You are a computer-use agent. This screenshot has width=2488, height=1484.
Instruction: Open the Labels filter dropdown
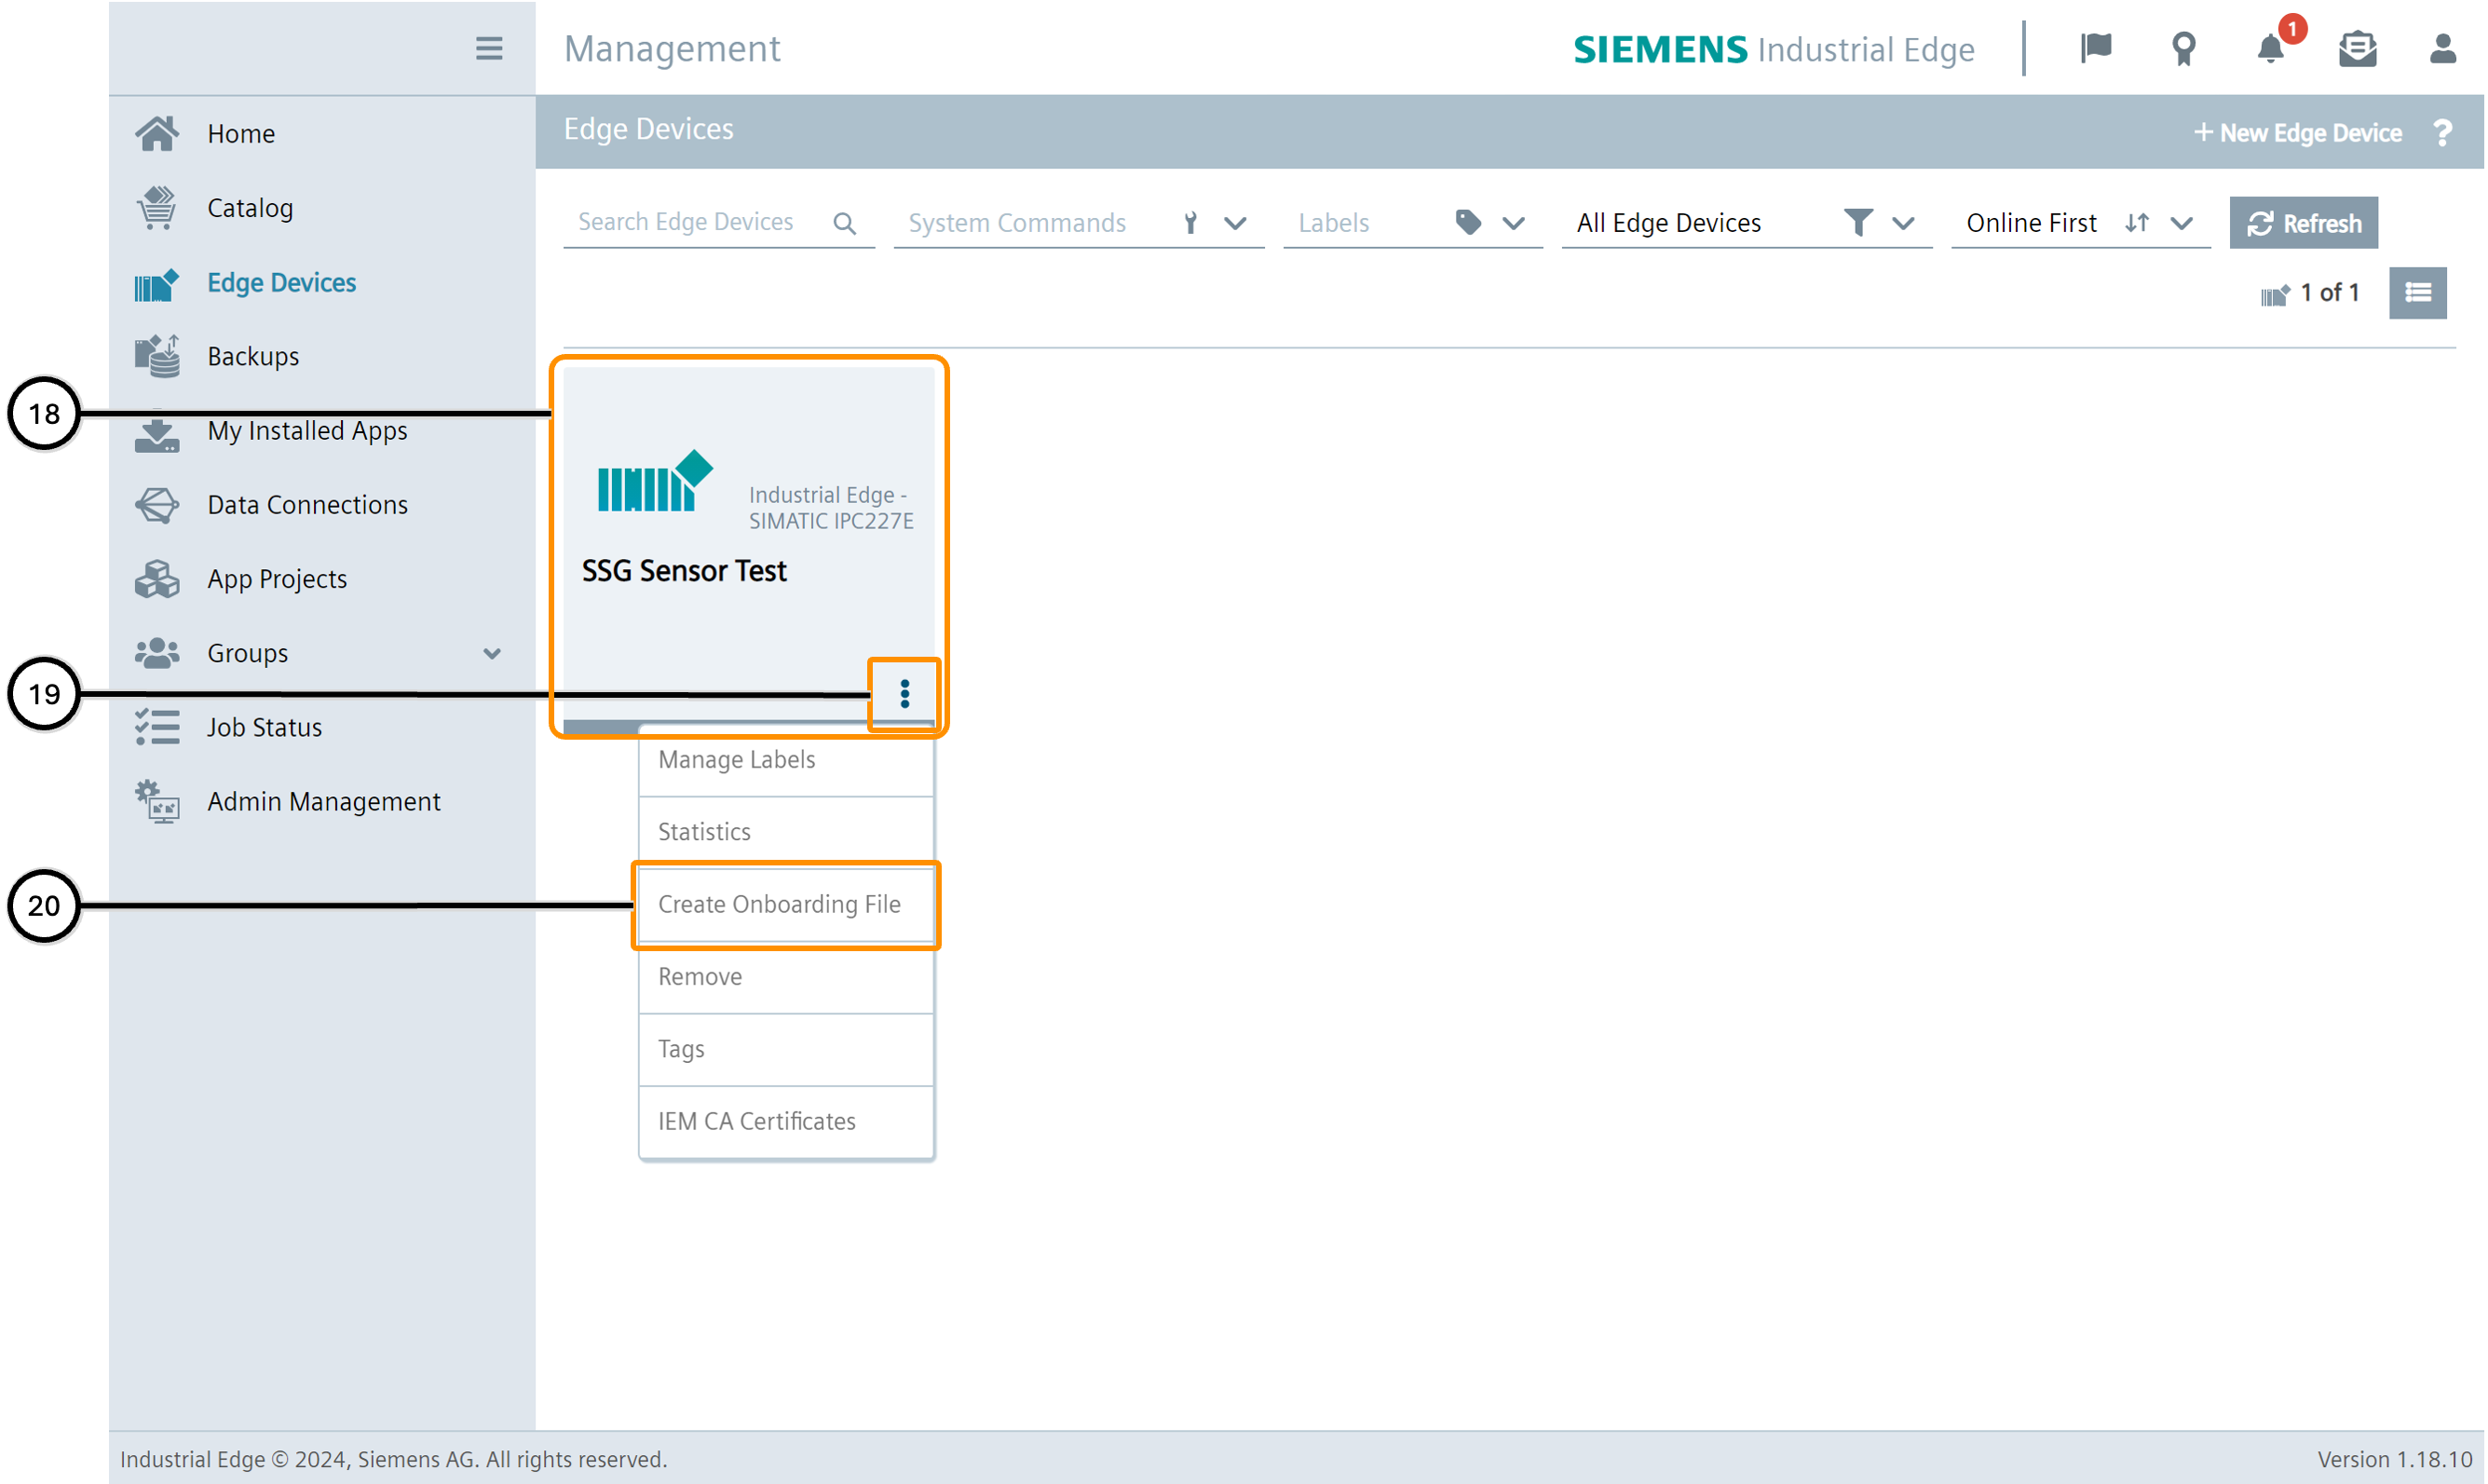point(1514,223)
